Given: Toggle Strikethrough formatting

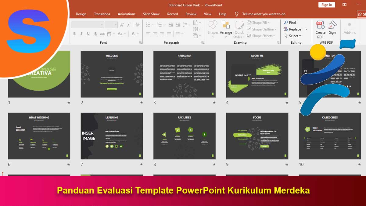Looking at the screenshot, I should pos(102,34).
